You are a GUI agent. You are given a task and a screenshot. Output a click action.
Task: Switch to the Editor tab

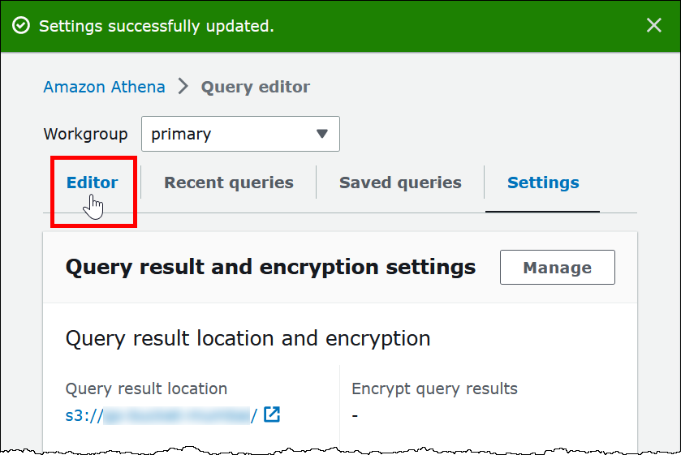(92, 182)
